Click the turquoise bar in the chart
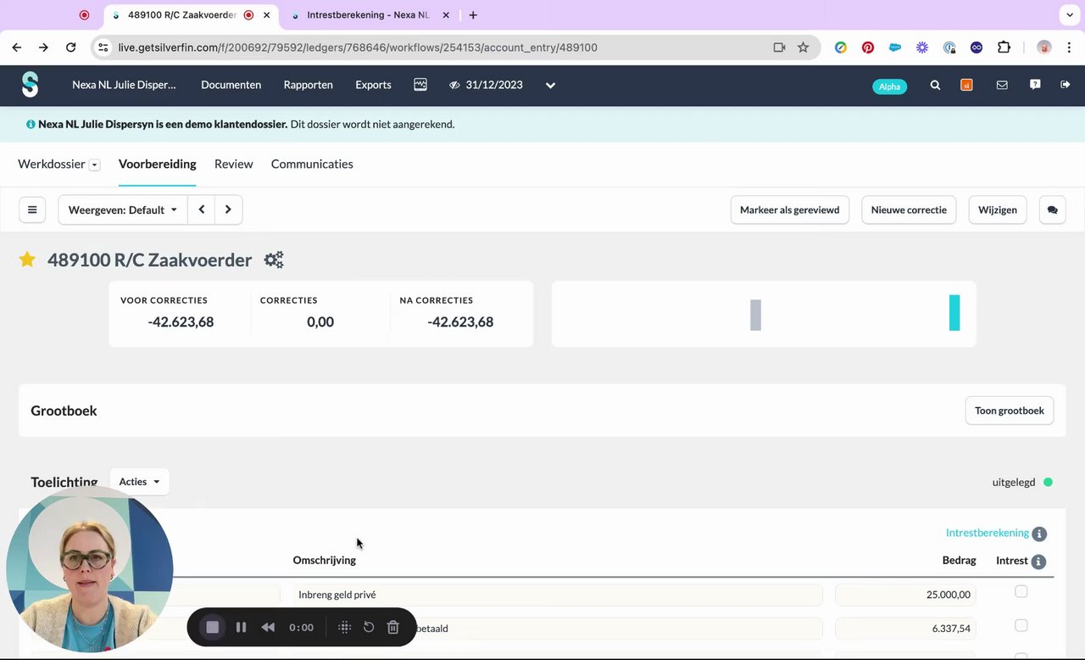1085x660 pixels. pos(954,312)
